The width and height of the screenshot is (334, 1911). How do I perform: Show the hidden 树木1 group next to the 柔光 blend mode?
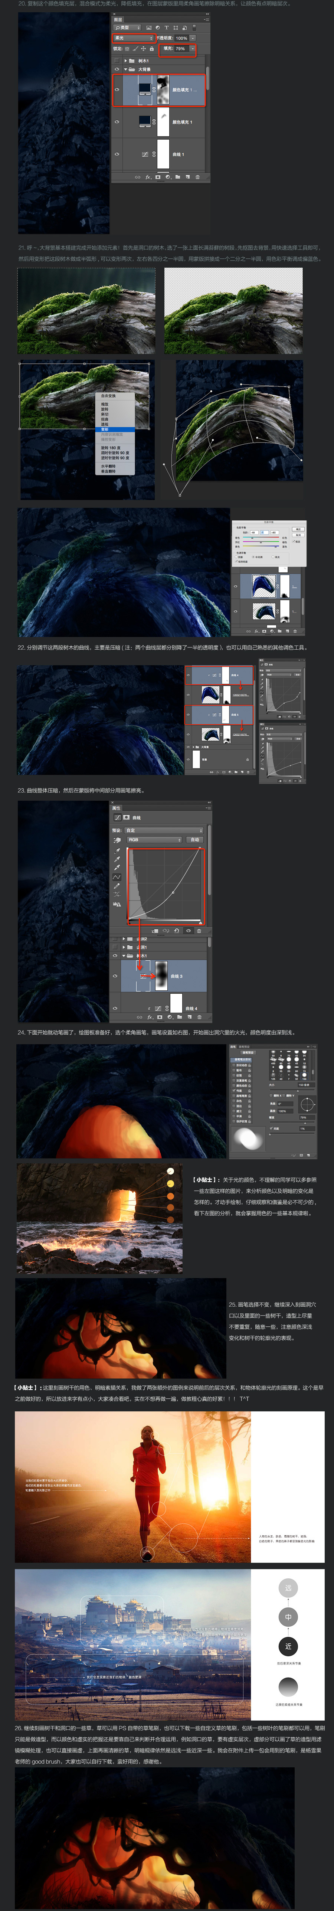click(x=117, y=61)
